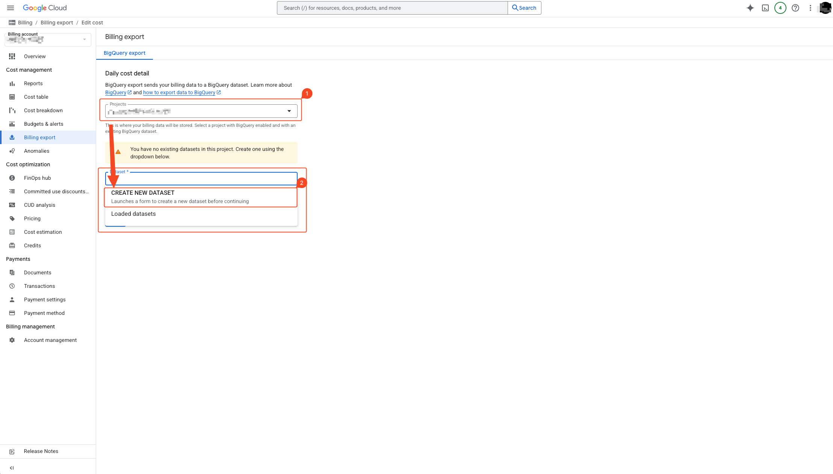Open Anomalies page
The height and width of the screenshot is (474, 833).
[x=48, y=151]
